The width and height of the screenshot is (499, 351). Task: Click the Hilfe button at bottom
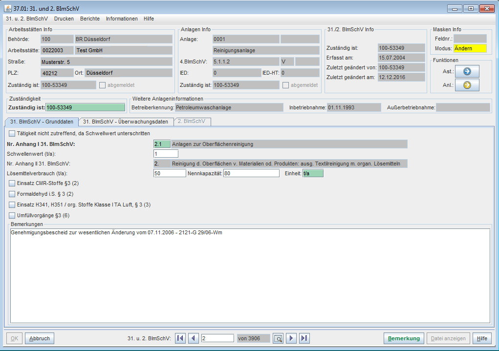click(x=482, y=338)
